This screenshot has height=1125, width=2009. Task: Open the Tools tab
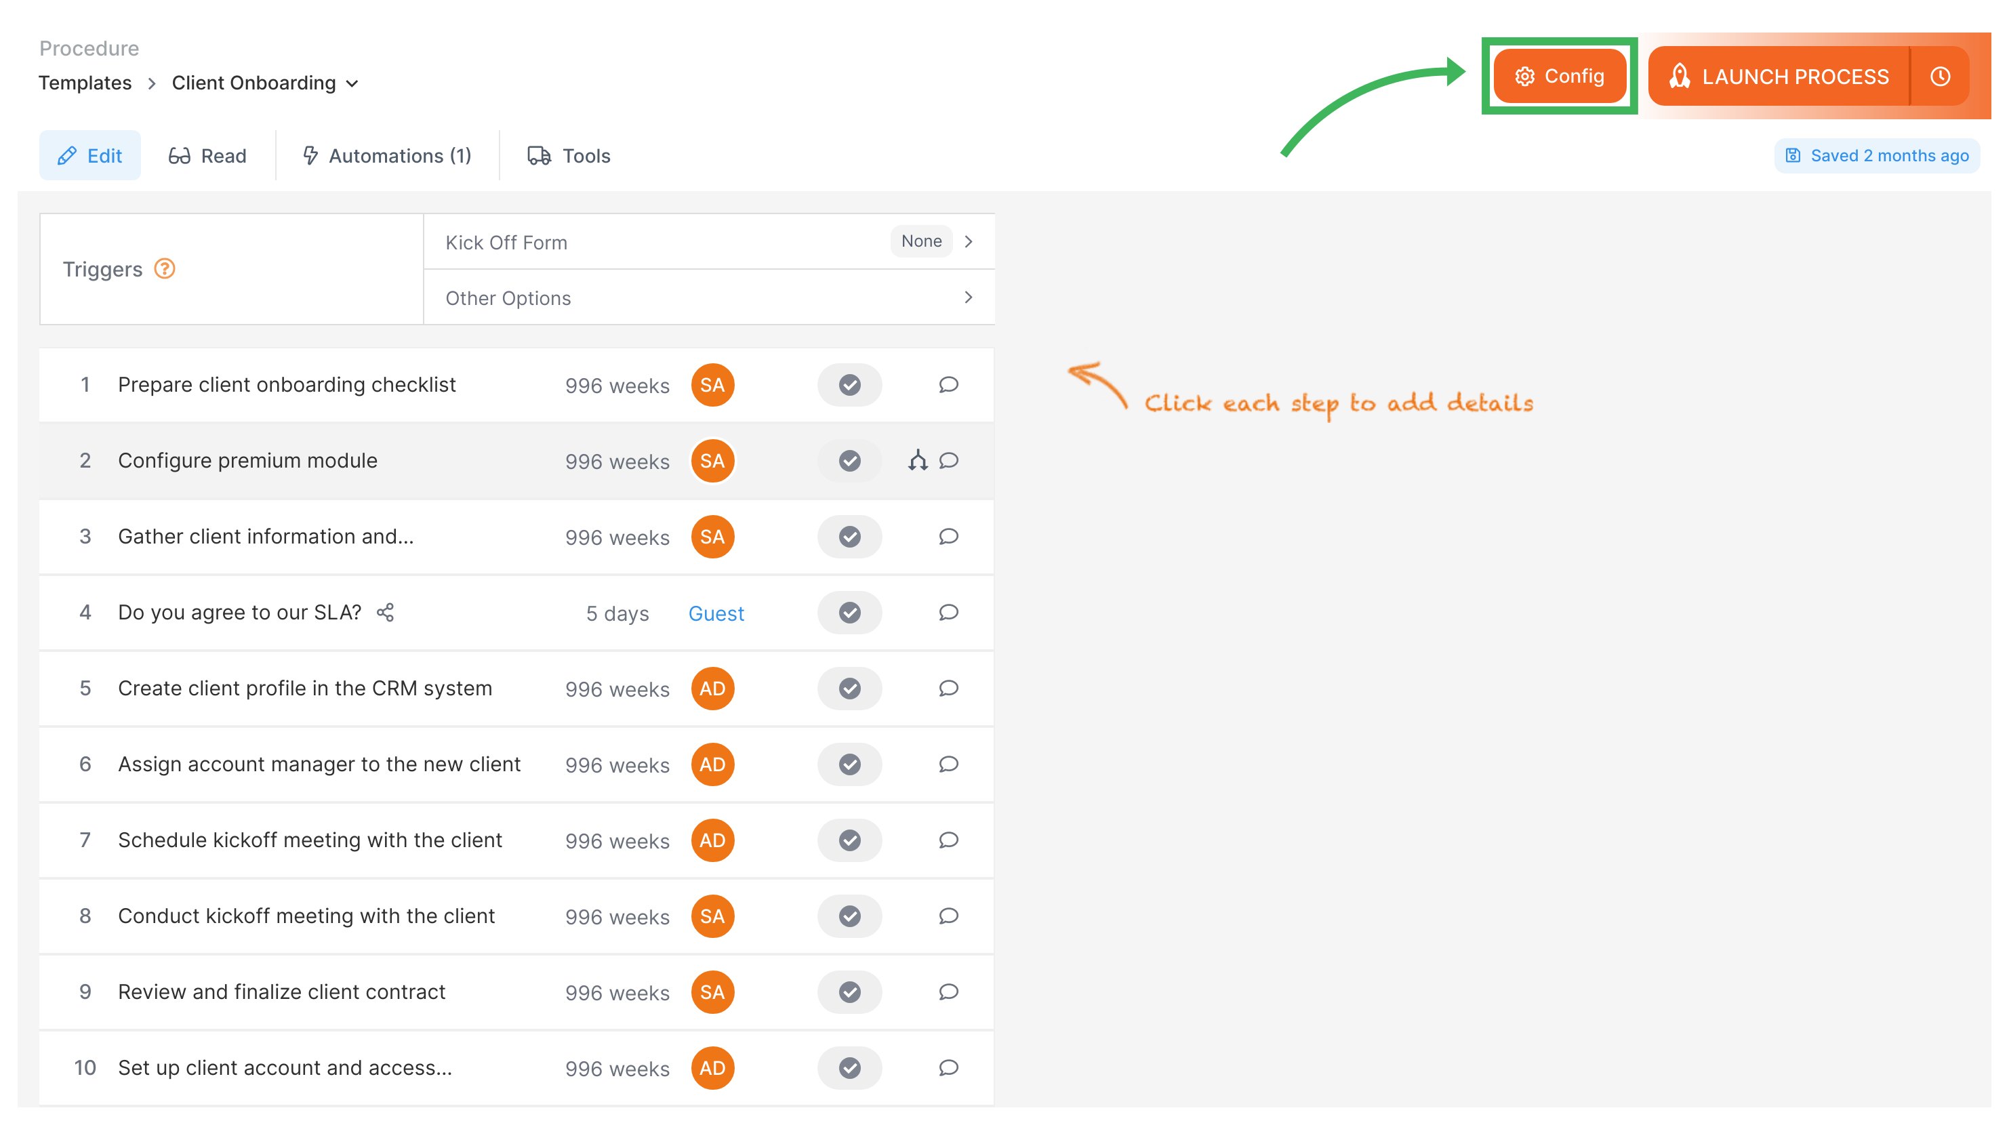point(569,156)
